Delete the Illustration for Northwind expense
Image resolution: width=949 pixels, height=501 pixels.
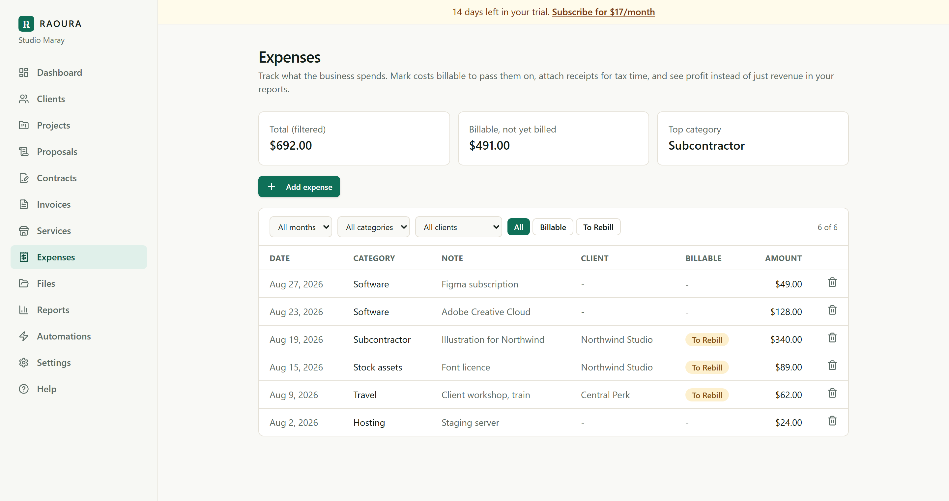pos(832,338)
